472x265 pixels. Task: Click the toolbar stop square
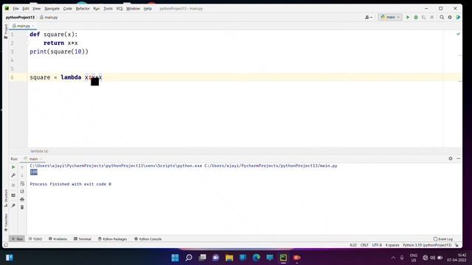[x=432, y=18]
